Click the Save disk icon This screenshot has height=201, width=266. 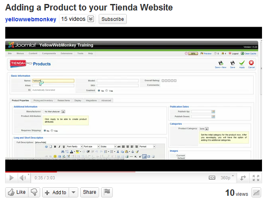[x=233, y=64]
